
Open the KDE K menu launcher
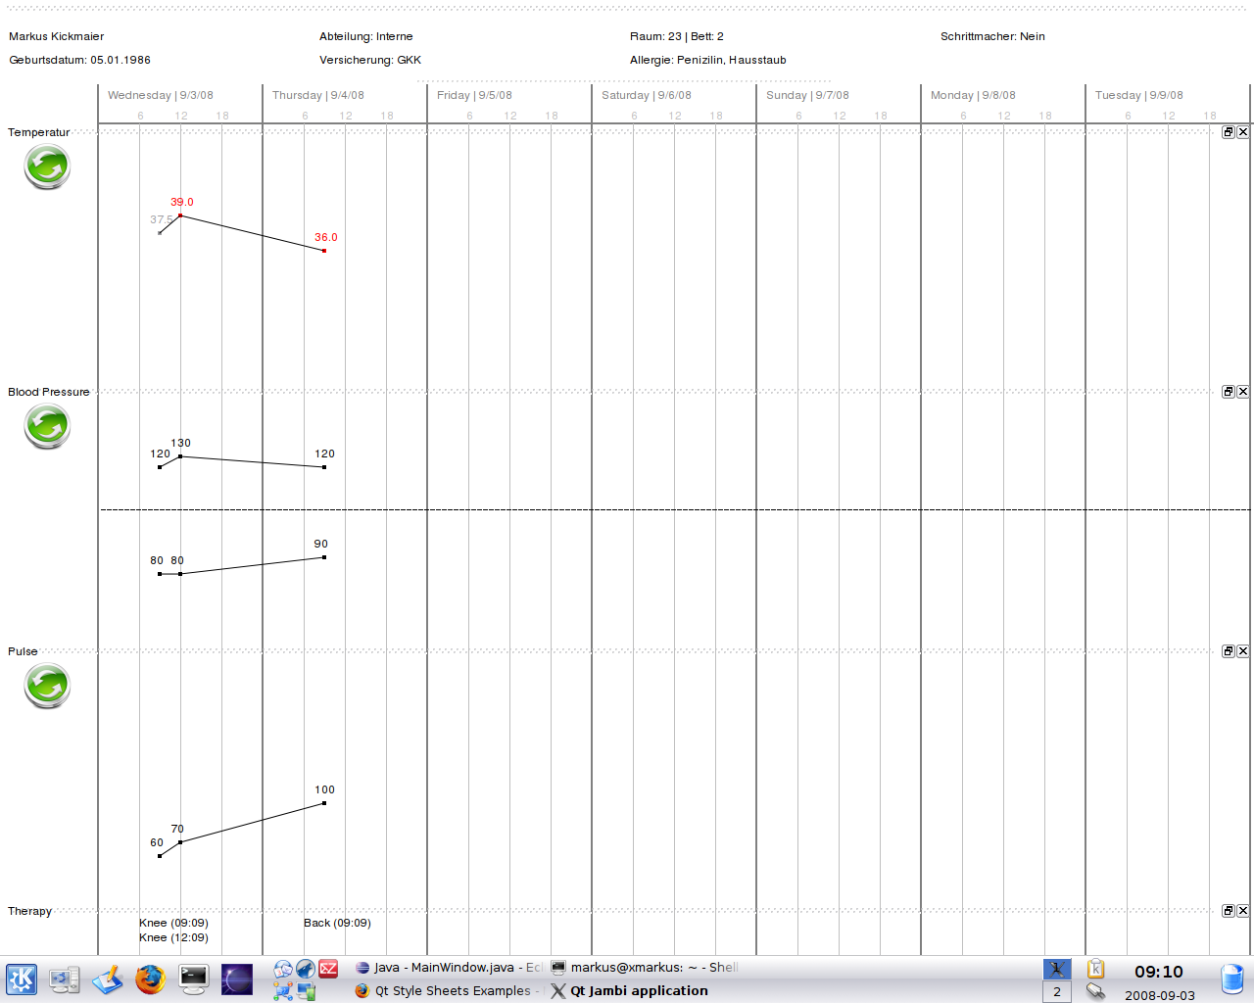click(x=22, y=979)
